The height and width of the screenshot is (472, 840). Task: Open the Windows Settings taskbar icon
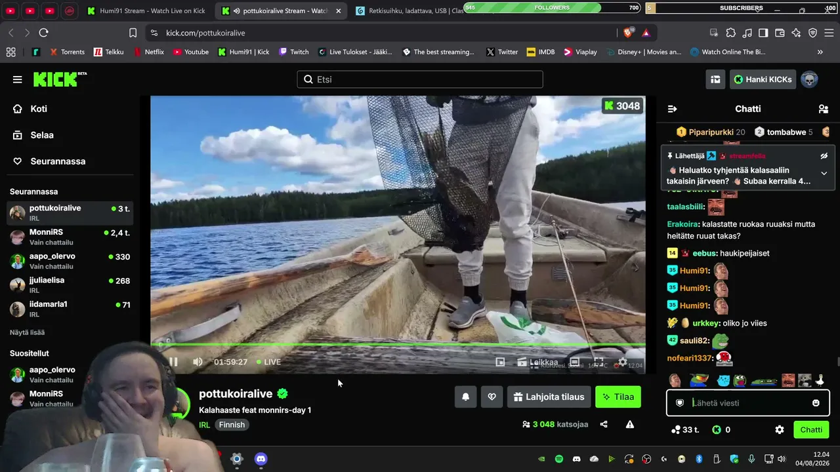[x=237, y=459]
